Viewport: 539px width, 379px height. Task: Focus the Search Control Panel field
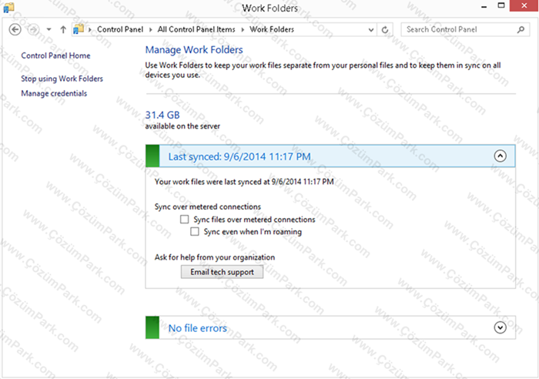tap(459, 29)
